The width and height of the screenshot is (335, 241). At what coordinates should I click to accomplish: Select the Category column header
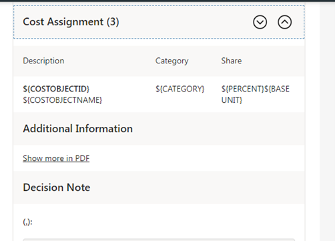[172, 61]
